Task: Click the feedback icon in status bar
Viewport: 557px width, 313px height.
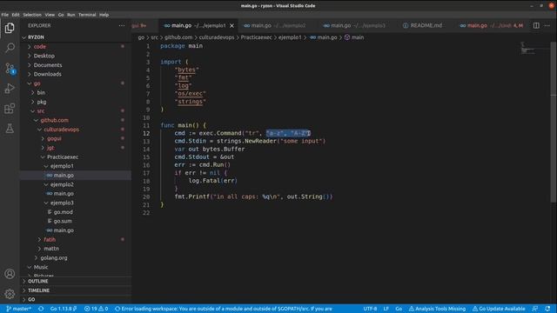Action: click(535, 309)
